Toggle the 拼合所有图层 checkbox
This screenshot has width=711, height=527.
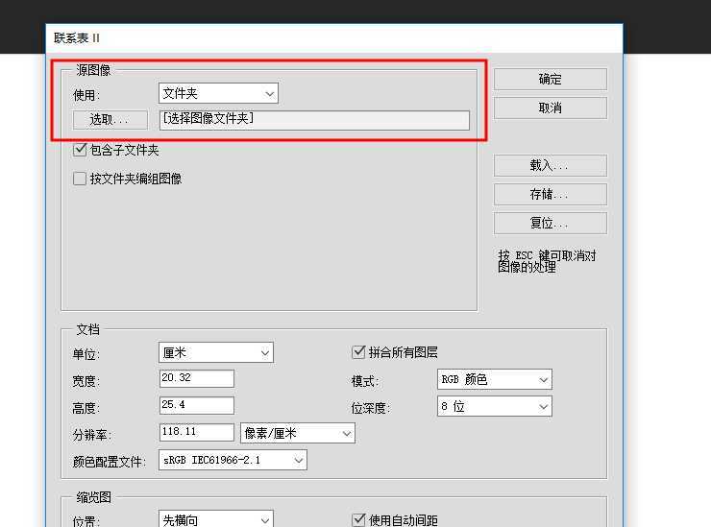tap(358, 352)
